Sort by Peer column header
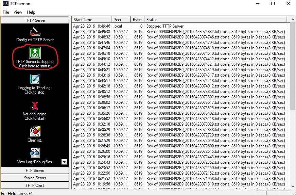Viewport: 296px width, 195px height. (121, 20)
